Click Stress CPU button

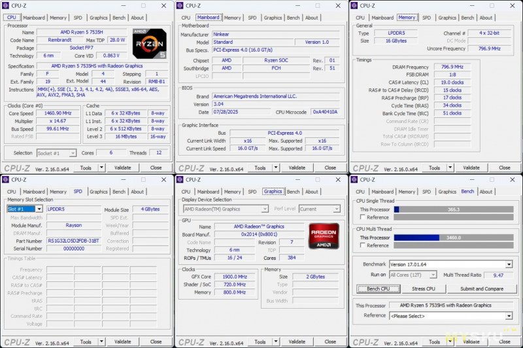point(424,289)
